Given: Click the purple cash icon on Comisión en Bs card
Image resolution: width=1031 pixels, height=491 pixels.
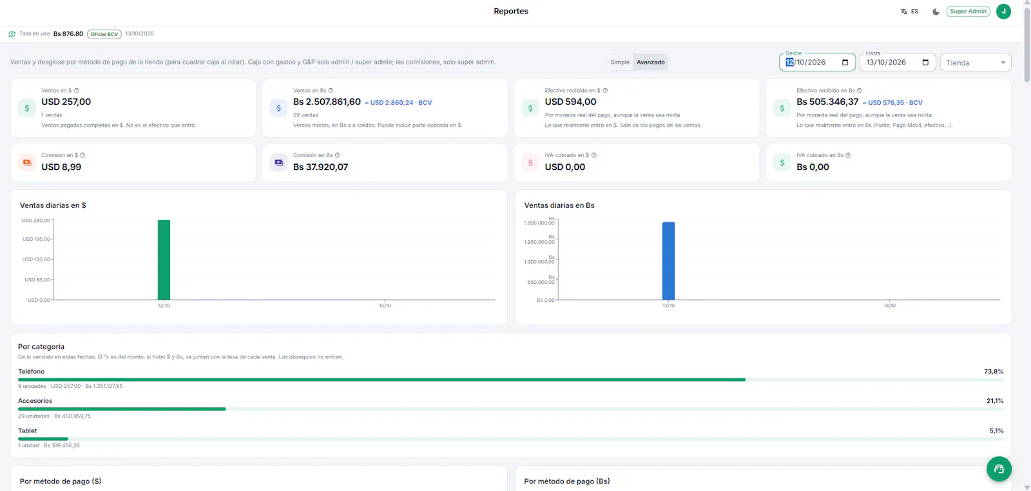Looking at the screenshot, I should point(278,163).
